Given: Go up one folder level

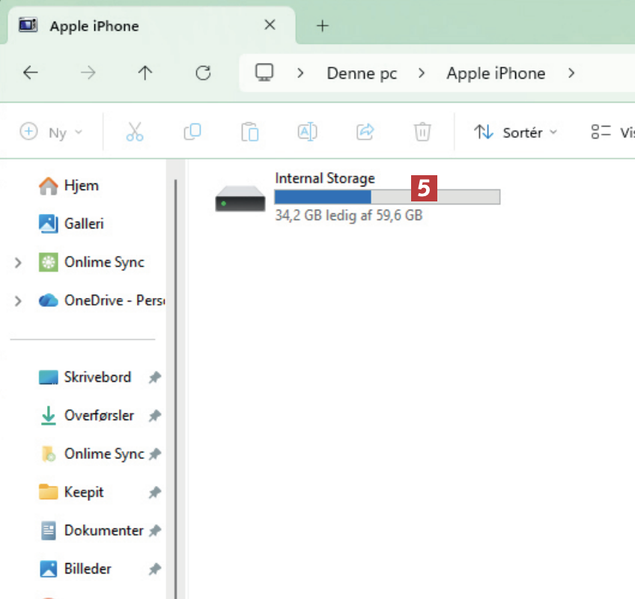Looking at the screenshot, I should click(145, 73).
